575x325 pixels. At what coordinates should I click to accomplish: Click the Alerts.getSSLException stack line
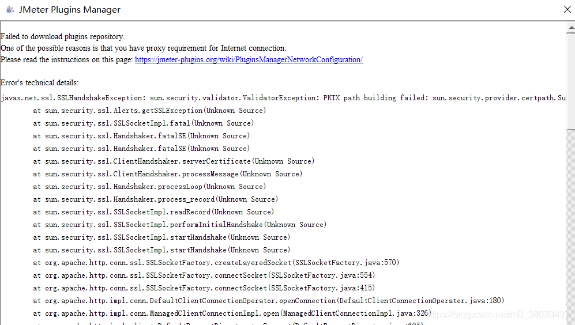click(x=149, y=111)
